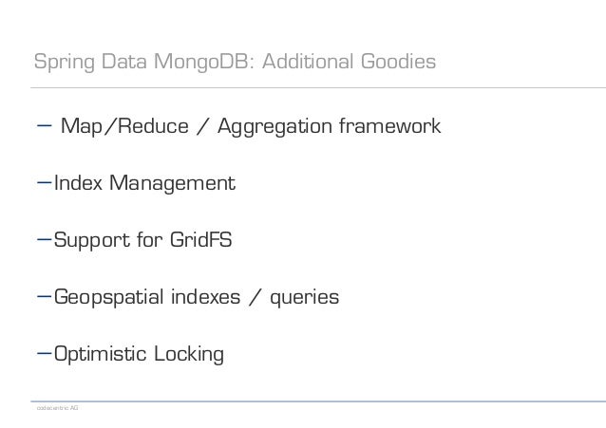Click the word "Optimistic"
Screen dimensions: 606x428
[x=101, y=354]
